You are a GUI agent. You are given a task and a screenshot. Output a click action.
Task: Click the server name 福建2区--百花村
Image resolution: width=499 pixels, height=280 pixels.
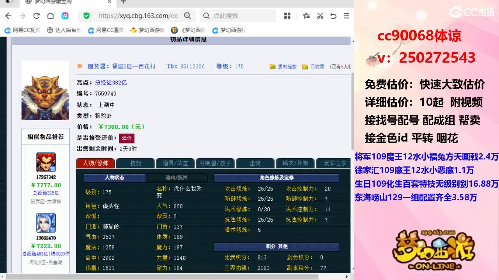coord(134,66)
